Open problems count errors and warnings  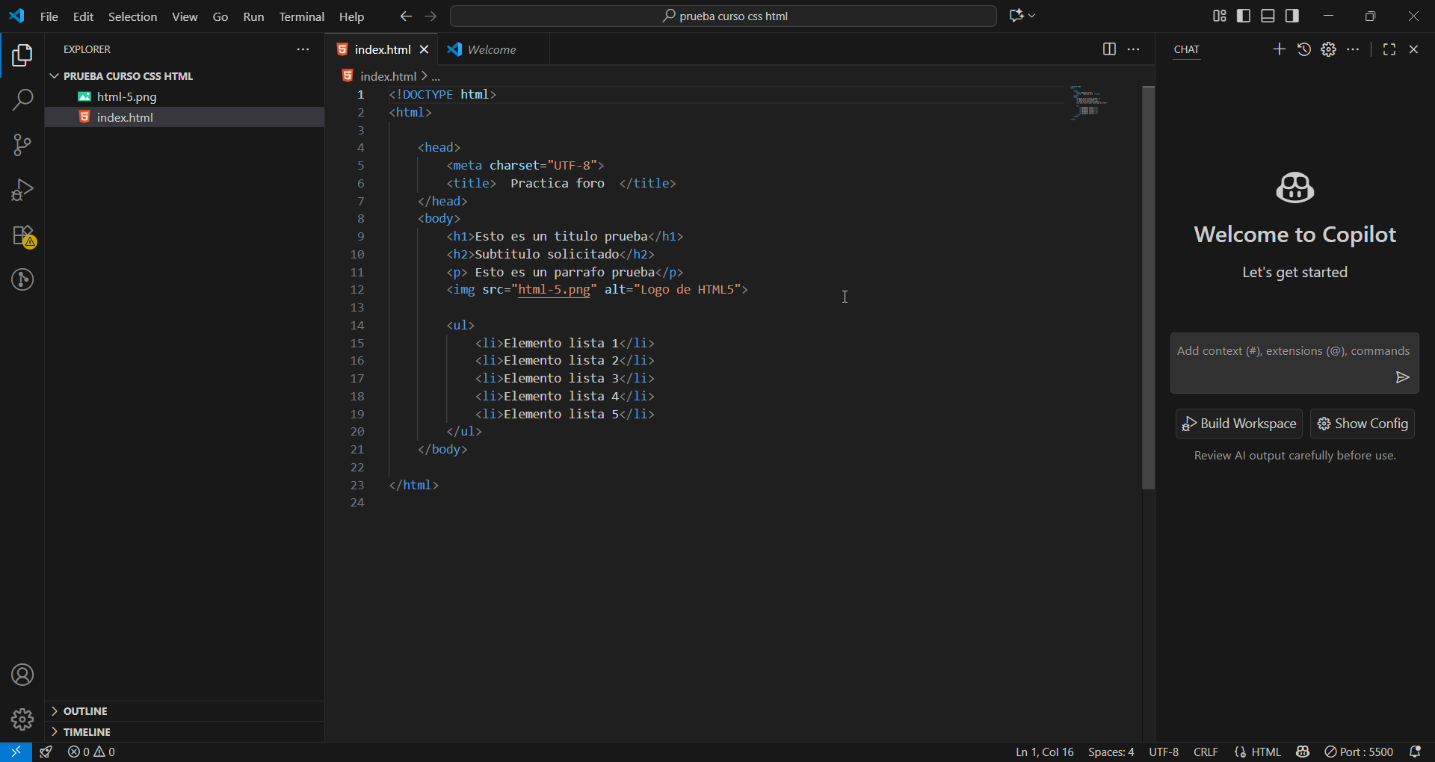point(91,752)
